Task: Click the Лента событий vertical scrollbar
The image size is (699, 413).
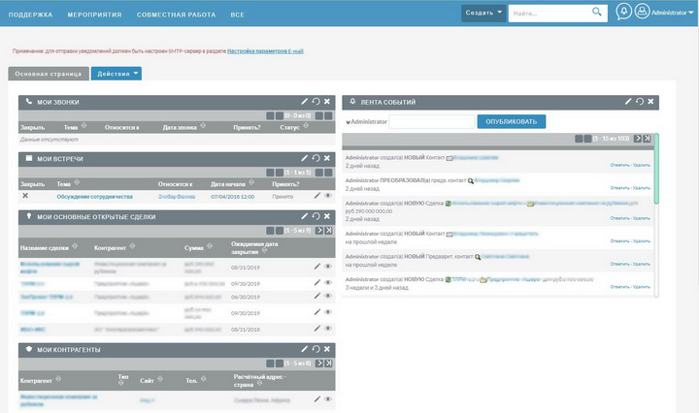Action: click(656, 169)
